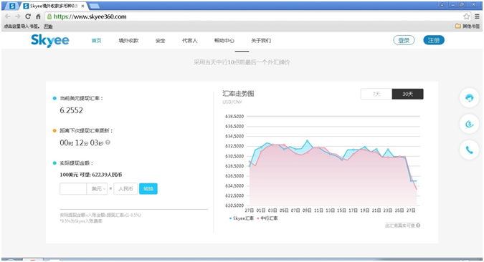Switch chart to 30天 view

(407, 94)
